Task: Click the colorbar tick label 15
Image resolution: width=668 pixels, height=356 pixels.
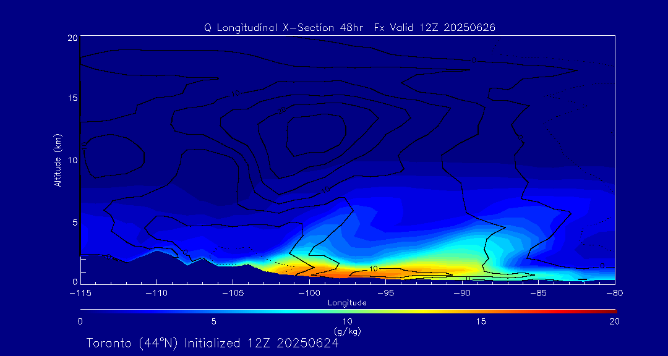Action: click(481, 322)
